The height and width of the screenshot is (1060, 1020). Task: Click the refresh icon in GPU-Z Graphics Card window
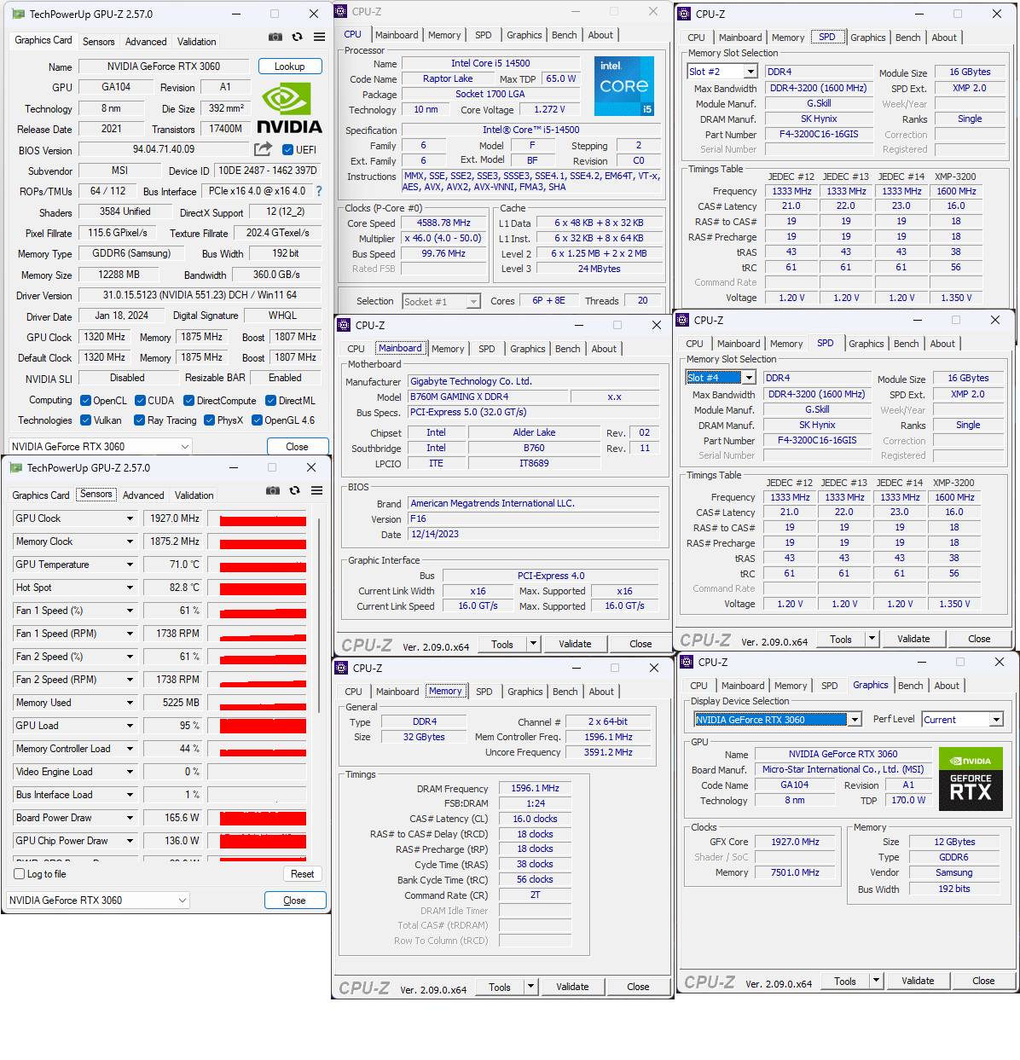pyautogui.click(x=297, y=37)
